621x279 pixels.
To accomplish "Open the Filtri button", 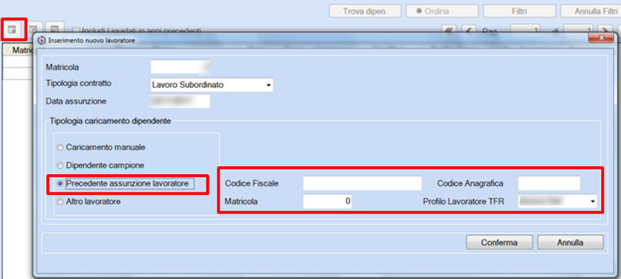I will 519,11.
